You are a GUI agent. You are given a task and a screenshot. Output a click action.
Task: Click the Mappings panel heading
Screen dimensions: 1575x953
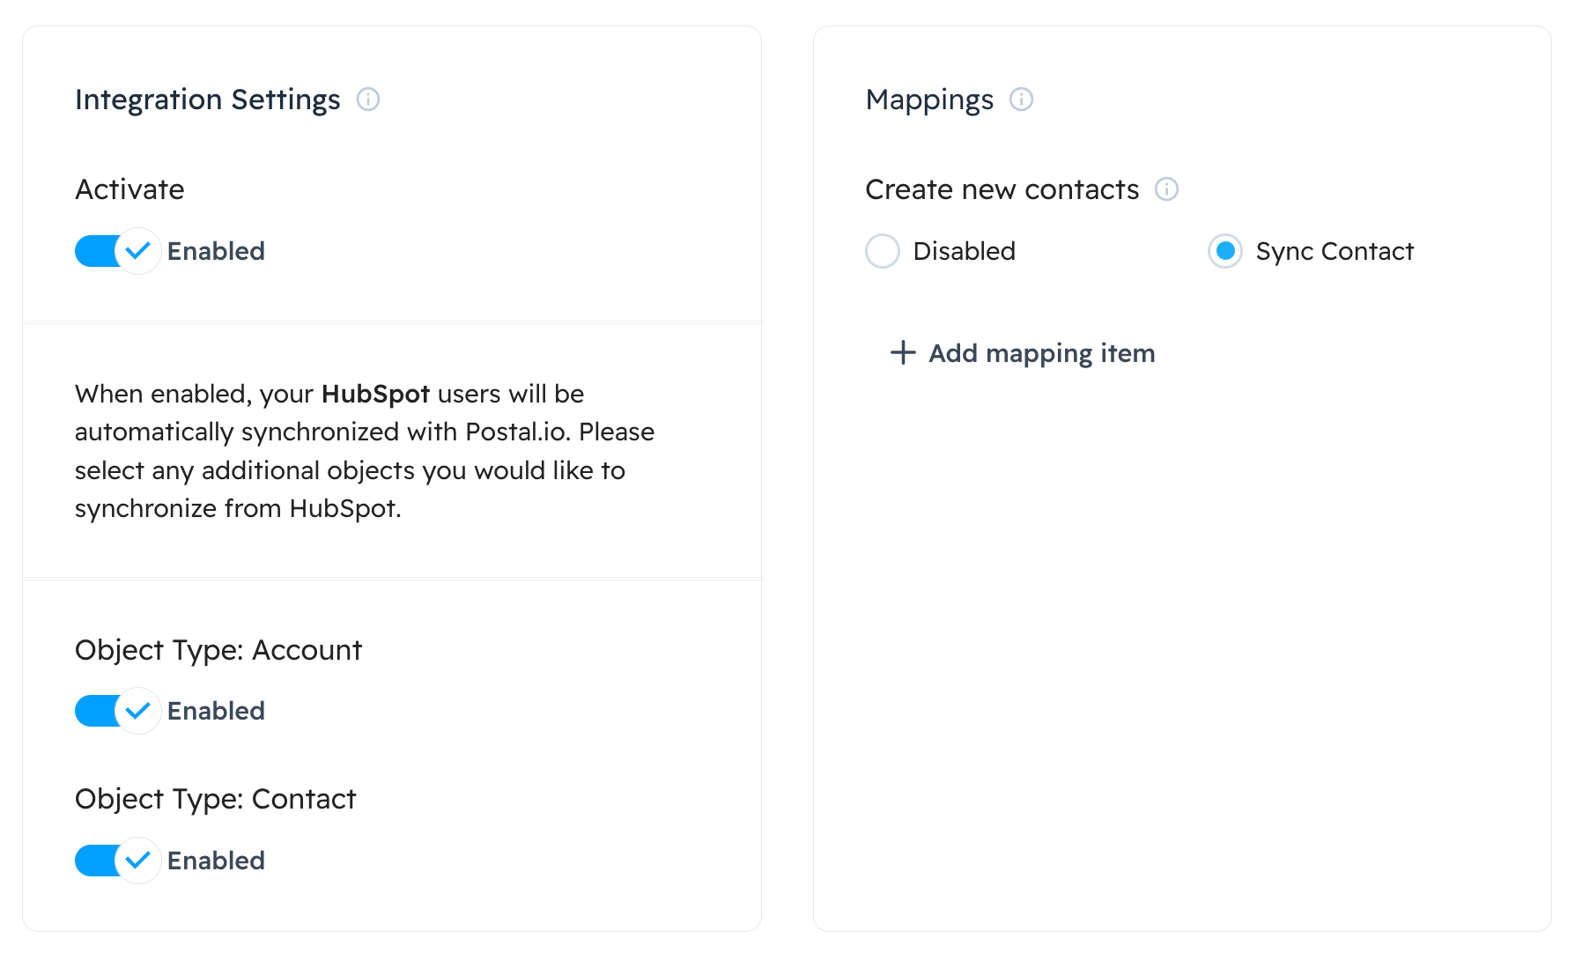pyautogui.click(x=929, y=100)
